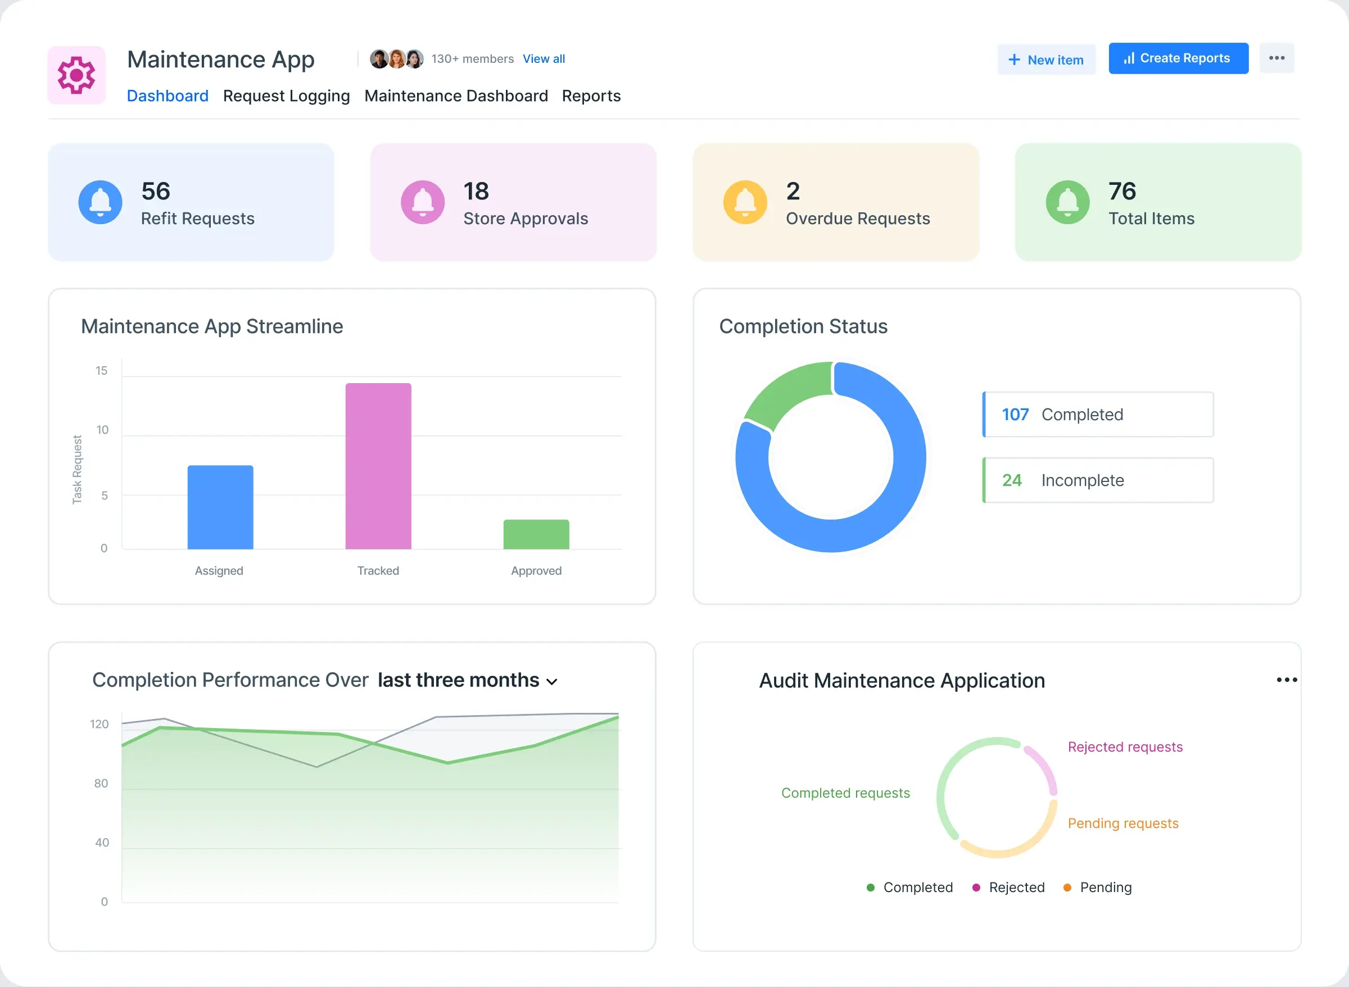
Task: Click the Create Reports button
Action: coord(1178,58)
